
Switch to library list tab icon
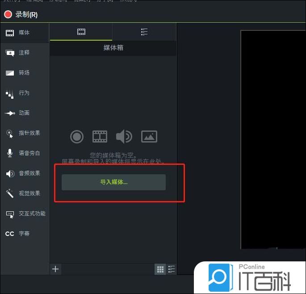144,32
